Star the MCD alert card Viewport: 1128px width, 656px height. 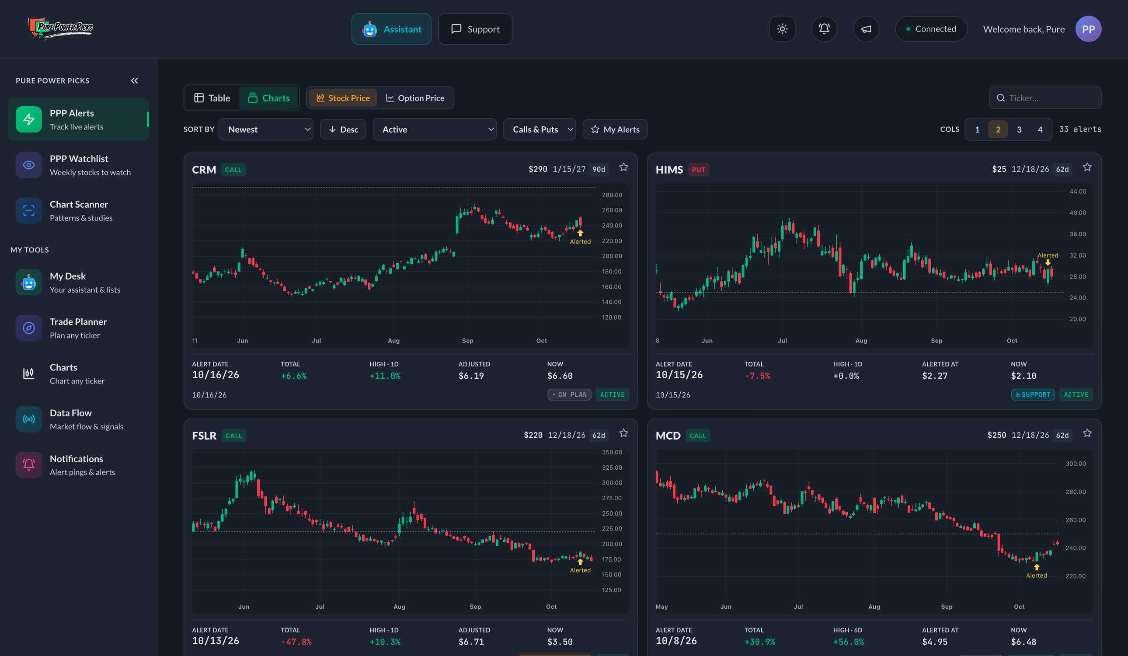1087,433
